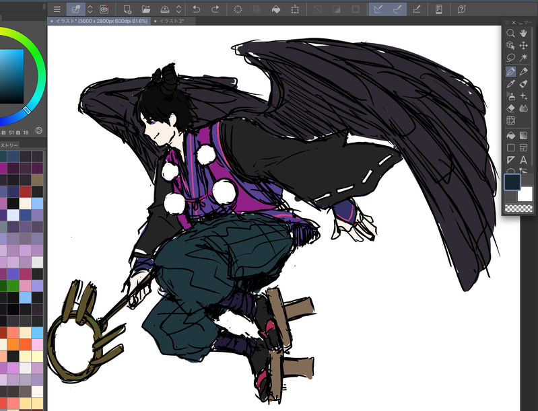Screen dimensions: 538x411
Task: Pick the royal blue swatch in history
Action: [25, 215]
